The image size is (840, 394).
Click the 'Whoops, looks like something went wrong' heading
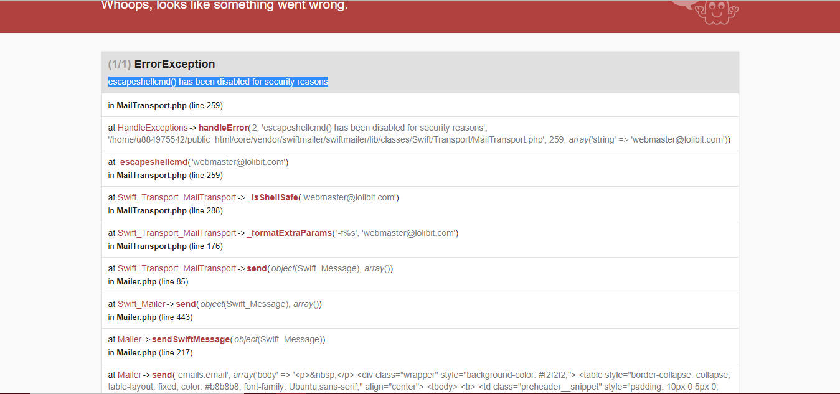224,6
